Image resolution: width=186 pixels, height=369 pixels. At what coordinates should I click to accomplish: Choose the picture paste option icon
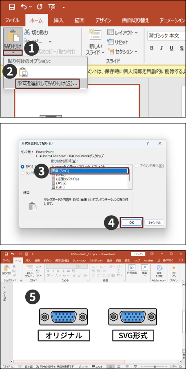pos(23,72)
